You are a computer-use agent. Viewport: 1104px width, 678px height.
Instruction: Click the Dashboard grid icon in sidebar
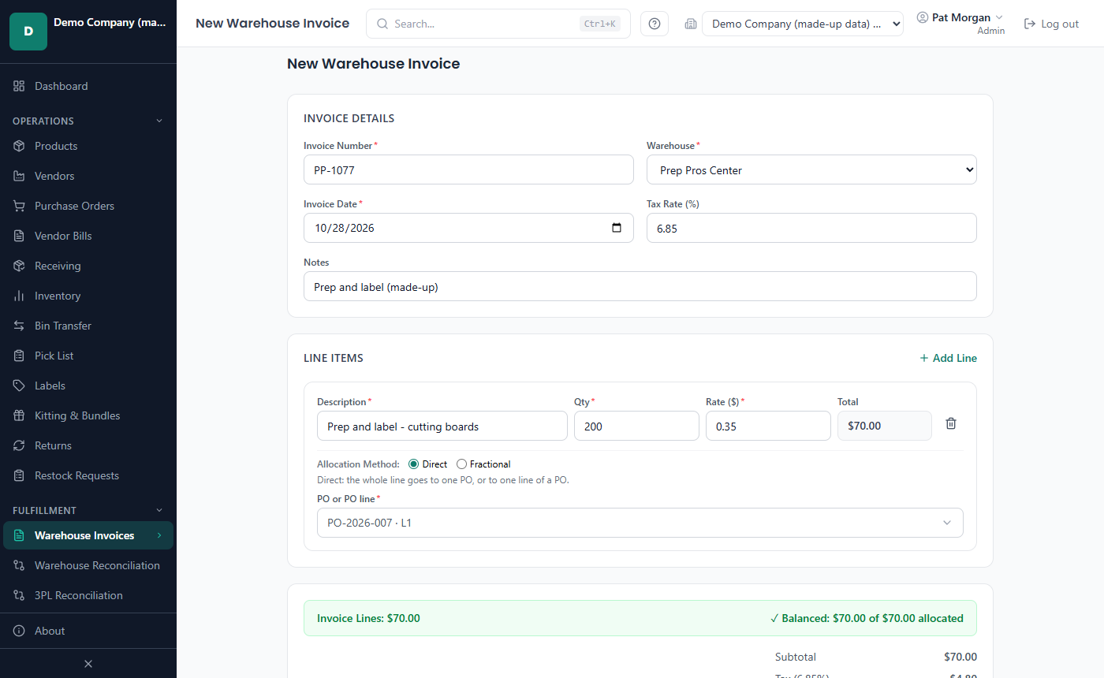coord(19,86)
